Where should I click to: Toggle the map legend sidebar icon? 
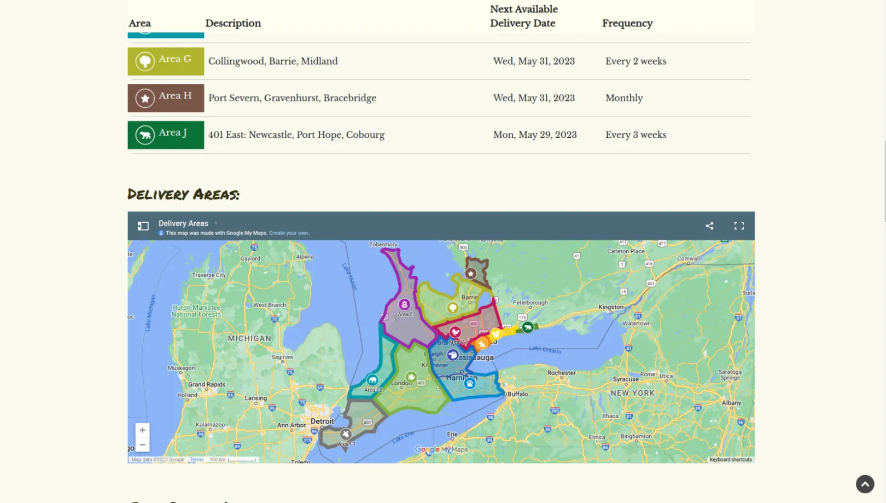(x=143, y=226)
